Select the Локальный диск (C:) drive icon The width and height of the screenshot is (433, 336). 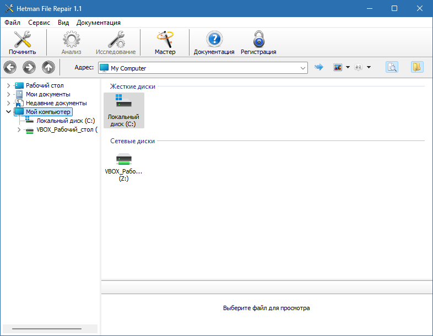tap(124, 110)
